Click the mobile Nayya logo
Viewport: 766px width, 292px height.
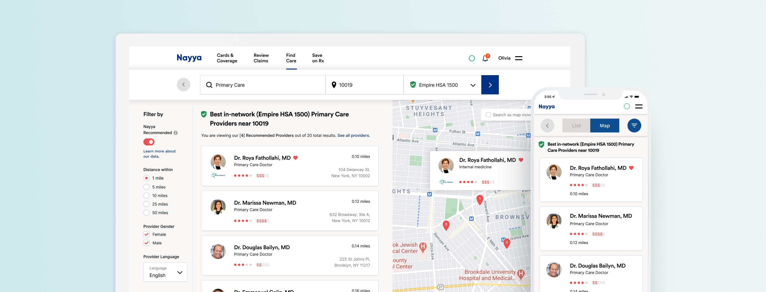[x=547, y=107]
